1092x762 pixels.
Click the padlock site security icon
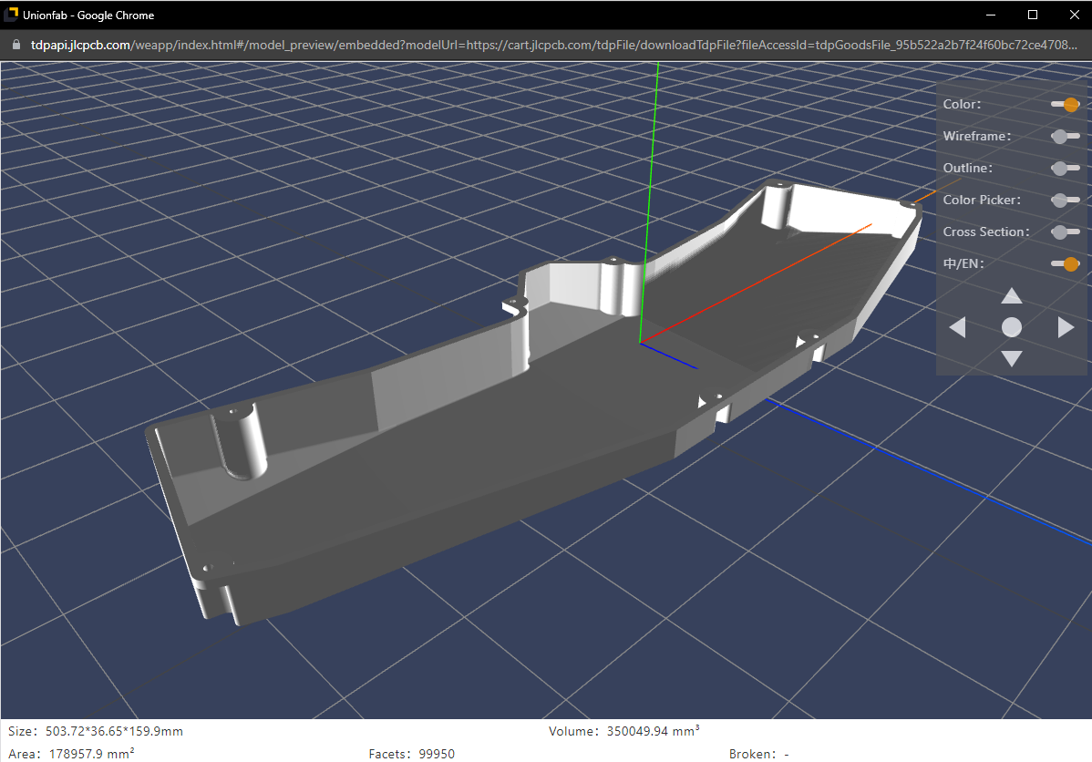tap(16, 46)
